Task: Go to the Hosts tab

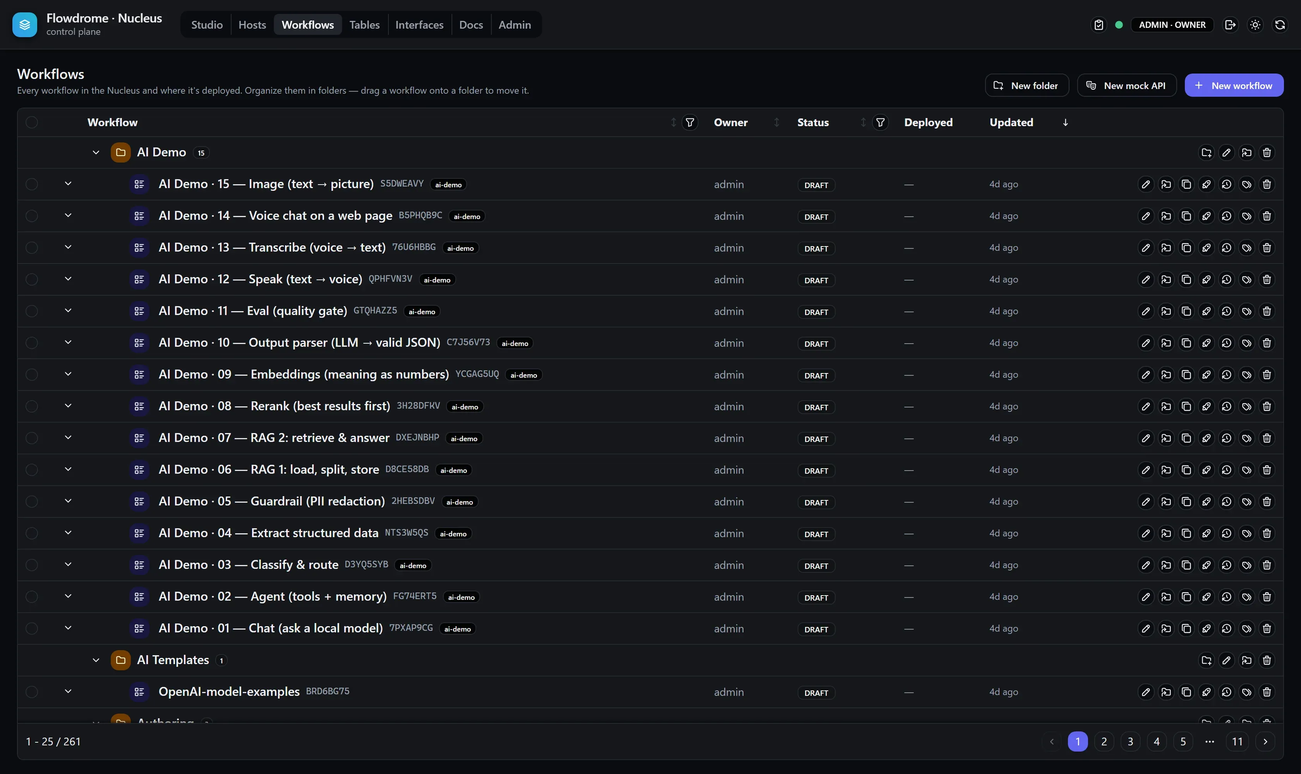Action: pos(252,24)
